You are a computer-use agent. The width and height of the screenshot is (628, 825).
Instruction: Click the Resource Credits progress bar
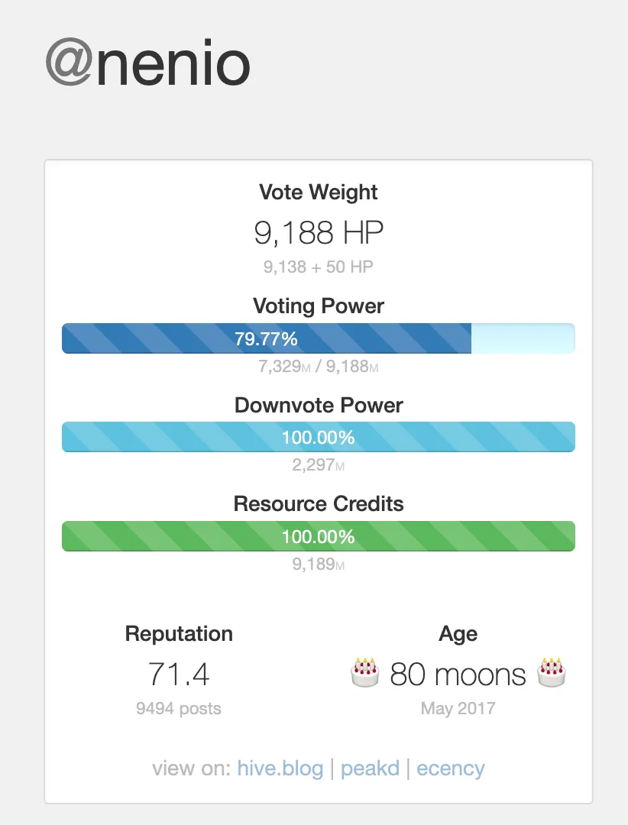pos(318,536)
